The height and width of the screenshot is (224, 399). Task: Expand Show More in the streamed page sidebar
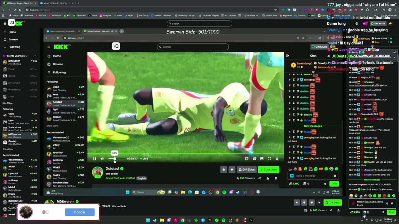[52, 126]
